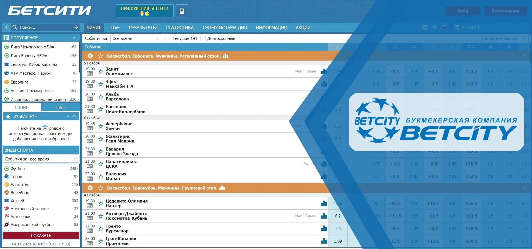Click the red Показать button
The width and height of the screenshot is (532, 249).
[x=41, y=235]
